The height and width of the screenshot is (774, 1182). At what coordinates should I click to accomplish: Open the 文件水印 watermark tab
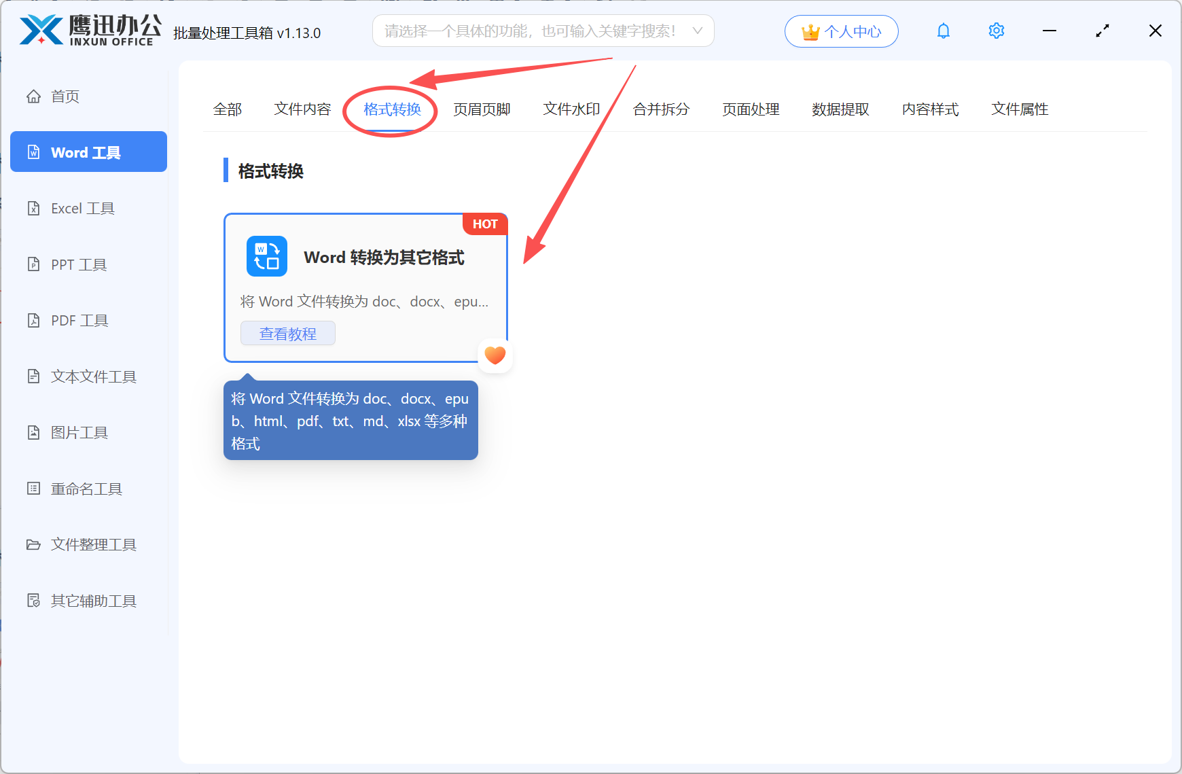pyautogui.click(x=571, y=109)
